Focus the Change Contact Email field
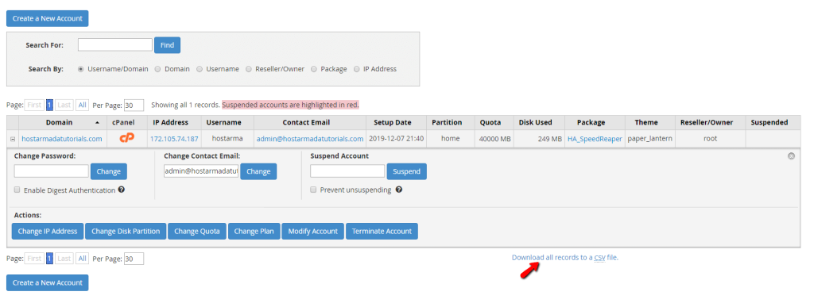The image size is (814, 307). tap(201, 171)
